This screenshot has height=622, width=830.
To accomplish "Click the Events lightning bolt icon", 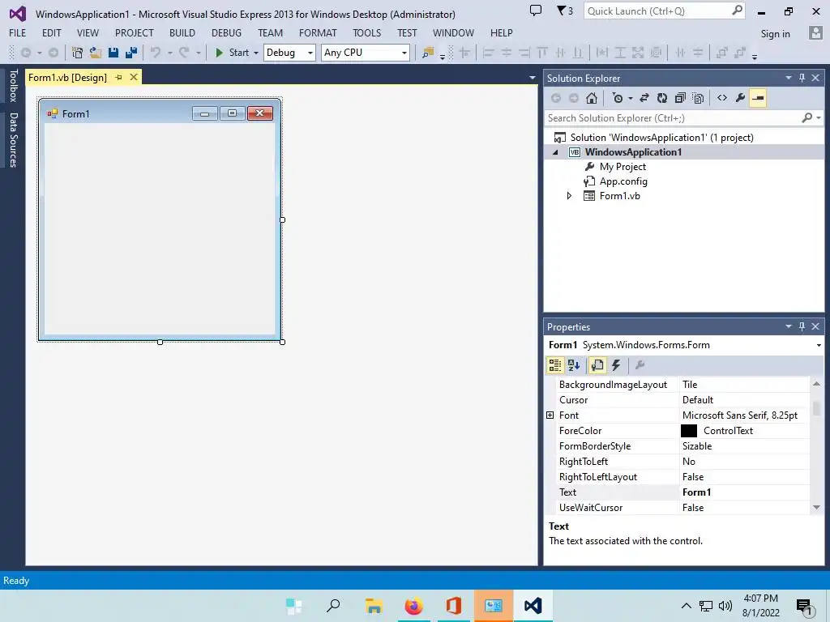I will [x=616, y=365].
